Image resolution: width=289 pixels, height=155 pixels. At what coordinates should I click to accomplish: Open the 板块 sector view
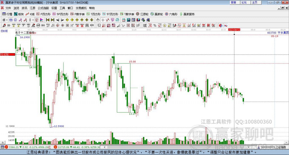click(x=19, y=14)
